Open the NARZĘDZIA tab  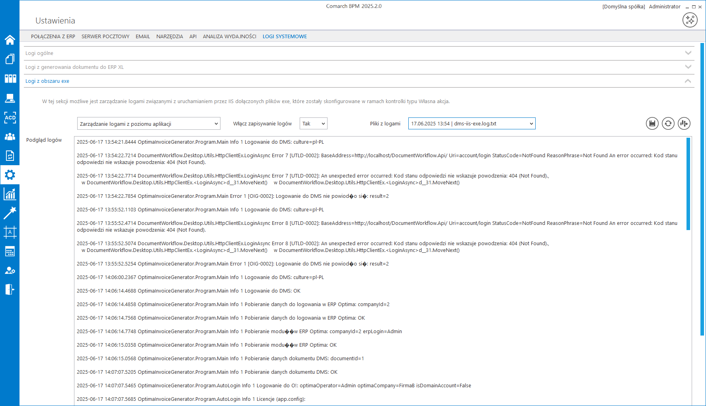[170, 36]
